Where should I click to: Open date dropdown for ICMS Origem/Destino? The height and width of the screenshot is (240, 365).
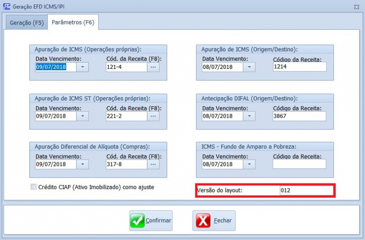tap(249, 67)
